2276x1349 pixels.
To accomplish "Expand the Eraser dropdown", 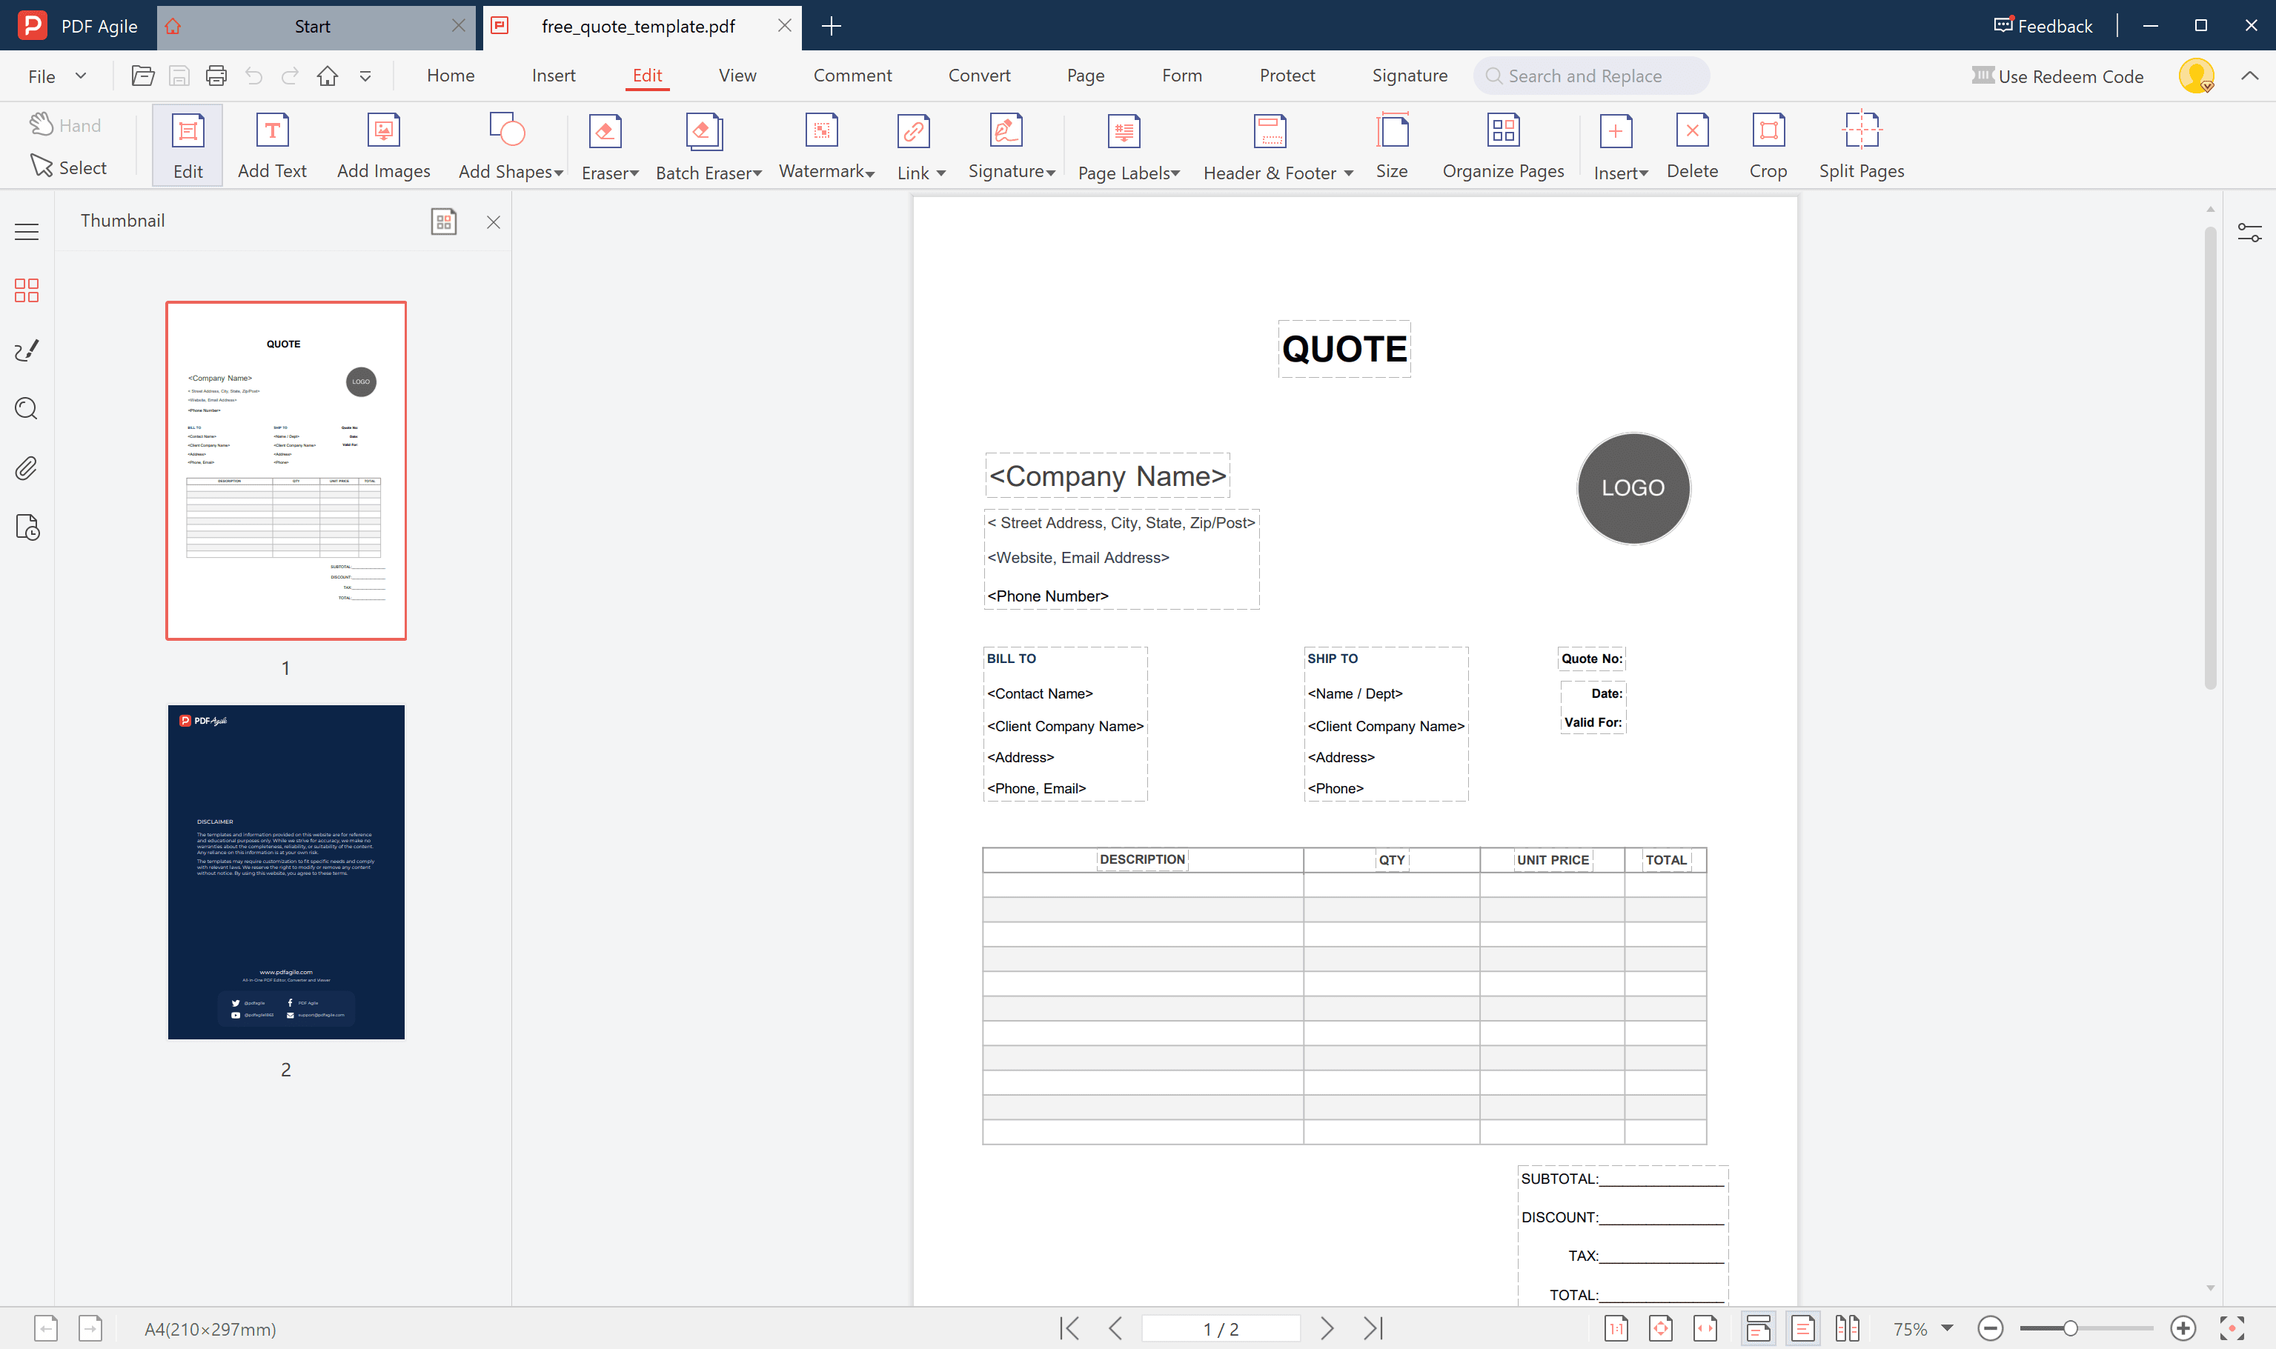I will click(x=634, y=172).
